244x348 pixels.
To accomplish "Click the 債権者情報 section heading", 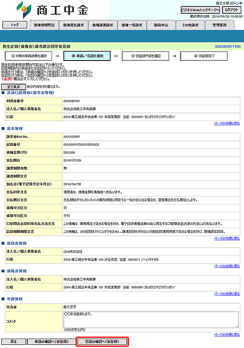I will coord(17,271).
